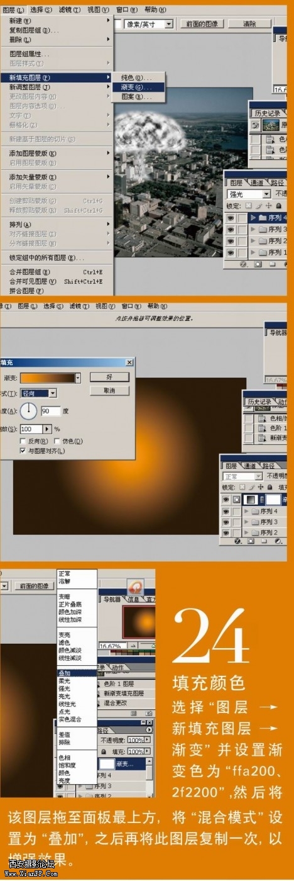Choose 渐变(G)... in the fill layer submenu

tap(139, 87)
